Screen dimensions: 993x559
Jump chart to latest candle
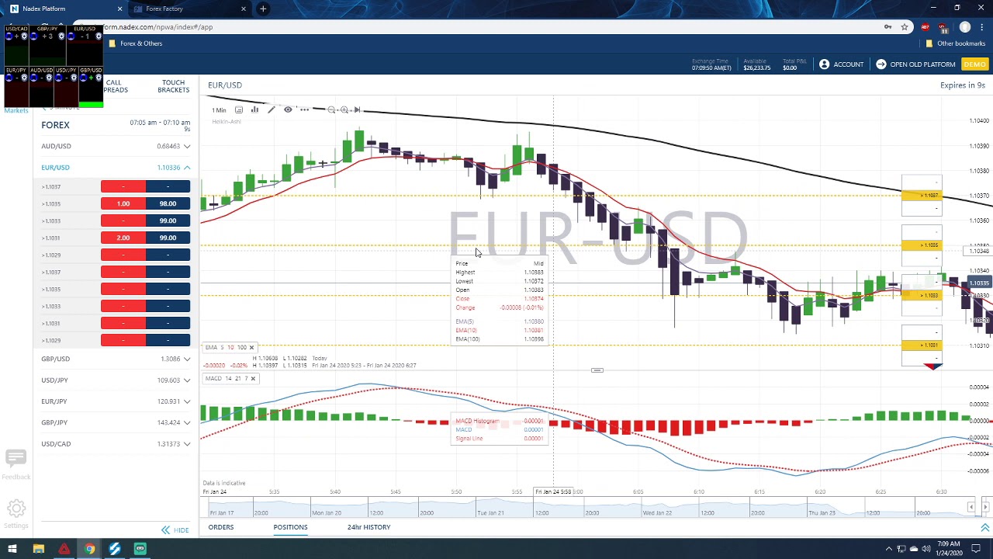coord(357,109)
